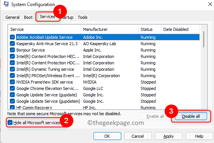Open the Tools tab
The height and width of the screenshot is (143, 214).
pos(83,17)
